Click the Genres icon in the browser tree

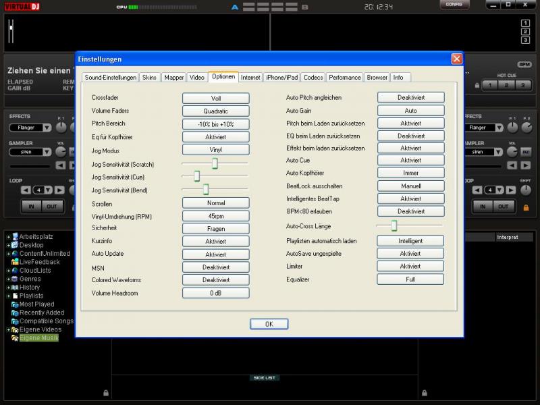pos(14,279)
